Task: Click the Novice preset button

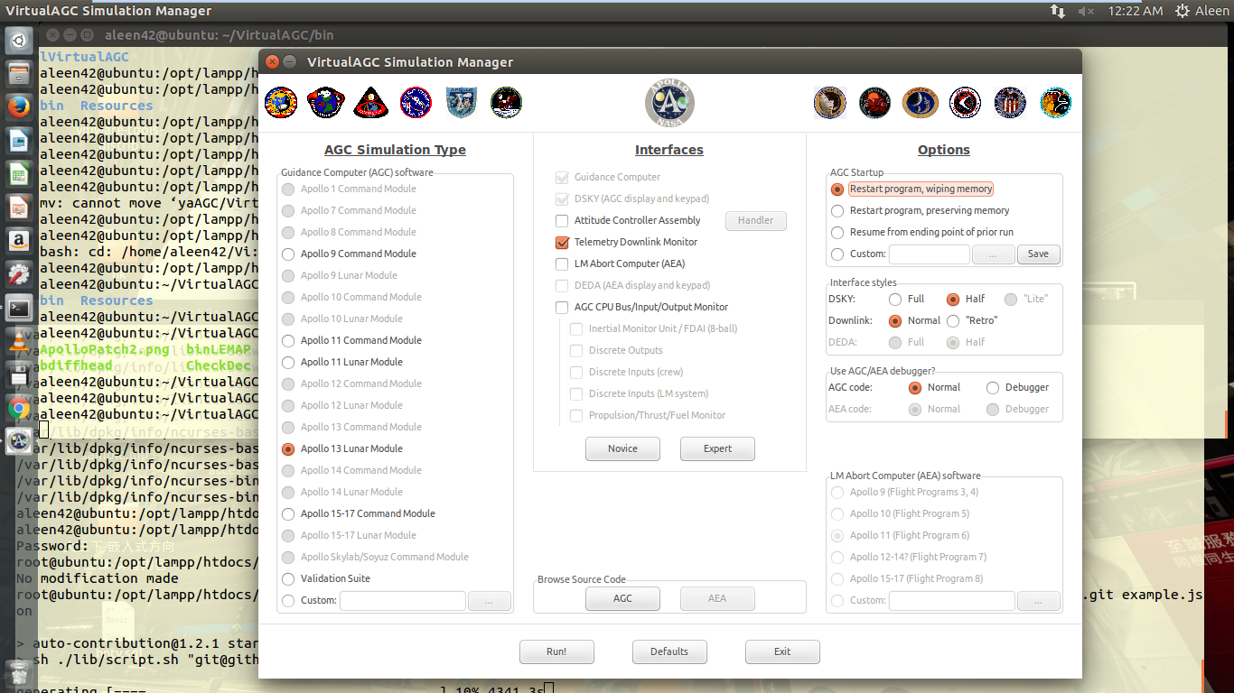Action: click(622, 448)
